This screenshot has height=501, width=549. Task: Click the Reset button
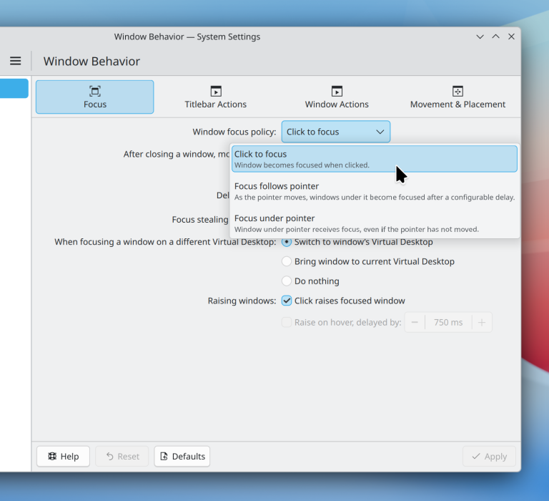[122, 456]
